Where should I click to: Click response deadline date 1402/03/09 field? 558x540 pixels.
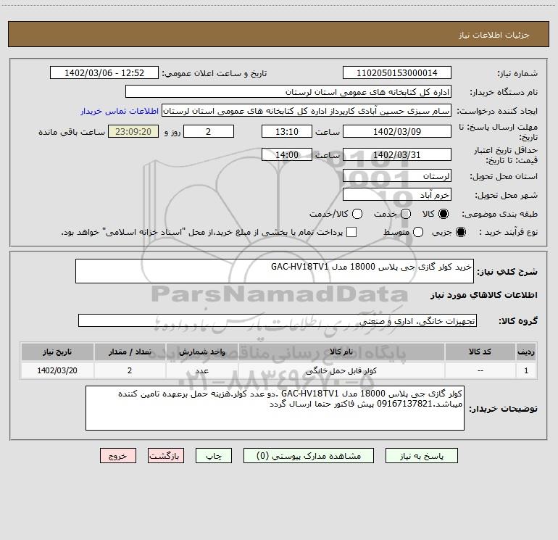397,131
